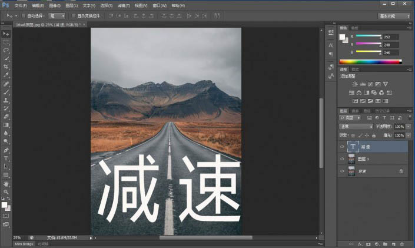Open the 图层(L) menu
This screenshot has height=248, width=415.
point(72,5)
